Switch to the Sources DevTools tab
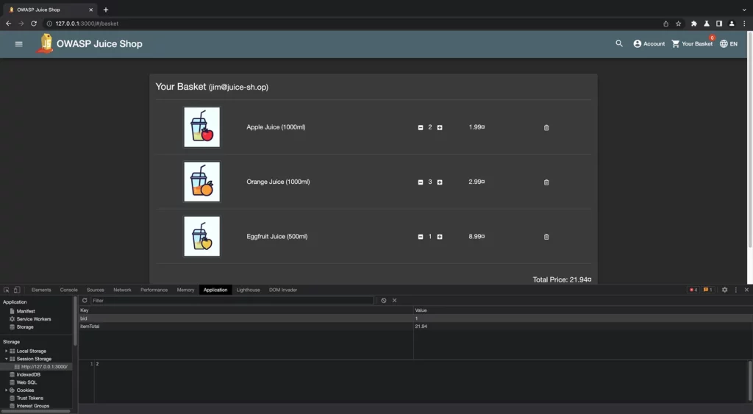Screen dimensions: 753x414 pyautogui.click(x=95, y=290)
